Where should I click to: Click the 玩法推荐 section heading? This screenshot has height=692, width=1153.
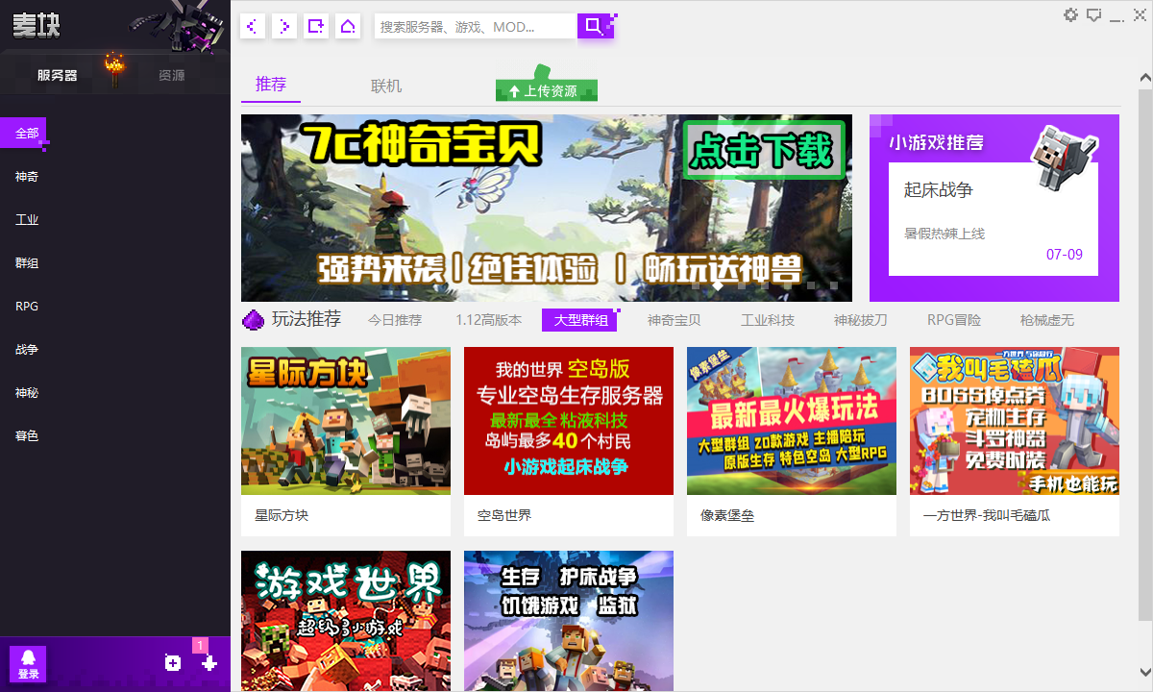(307, 319)
